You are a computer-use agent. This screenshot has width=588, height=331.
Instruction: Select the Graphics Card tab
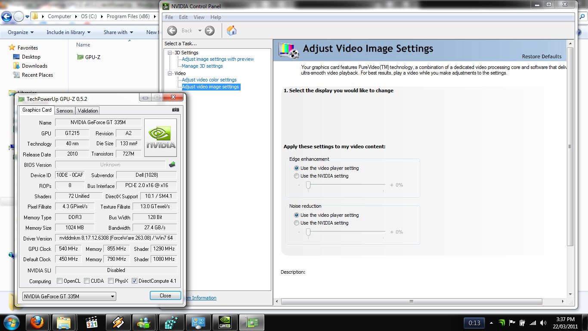(37, 110)
